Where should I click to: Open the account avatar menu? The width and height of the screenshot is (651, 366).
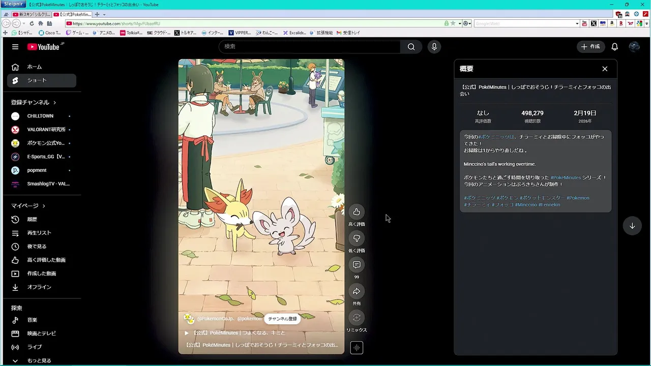pos(634,47)
